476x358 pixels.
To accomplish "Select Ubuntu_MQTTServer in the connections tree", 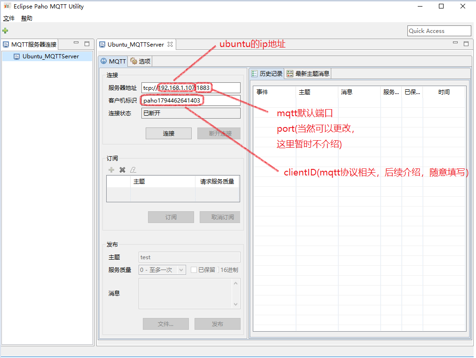I will point(47,56).
